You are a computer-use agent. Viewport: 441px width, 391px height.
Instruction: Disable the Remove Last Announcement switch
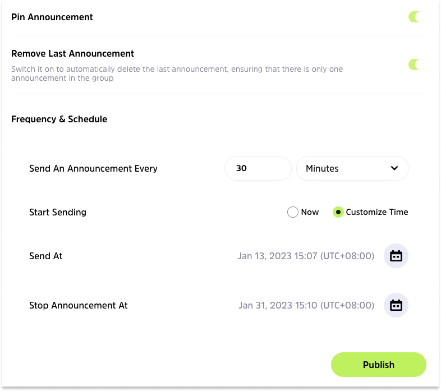pyautogui.click(x=417, y=65)
